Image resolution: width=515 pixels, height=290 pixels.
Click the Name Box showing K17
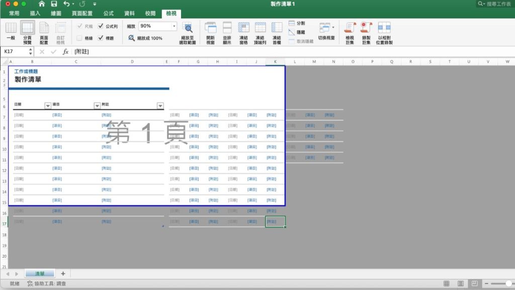[15, 51]
